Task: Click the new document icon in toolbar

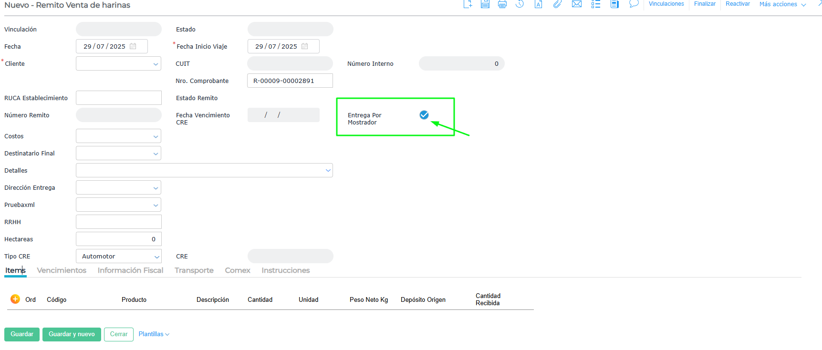Action: click(x=468, y=4)
